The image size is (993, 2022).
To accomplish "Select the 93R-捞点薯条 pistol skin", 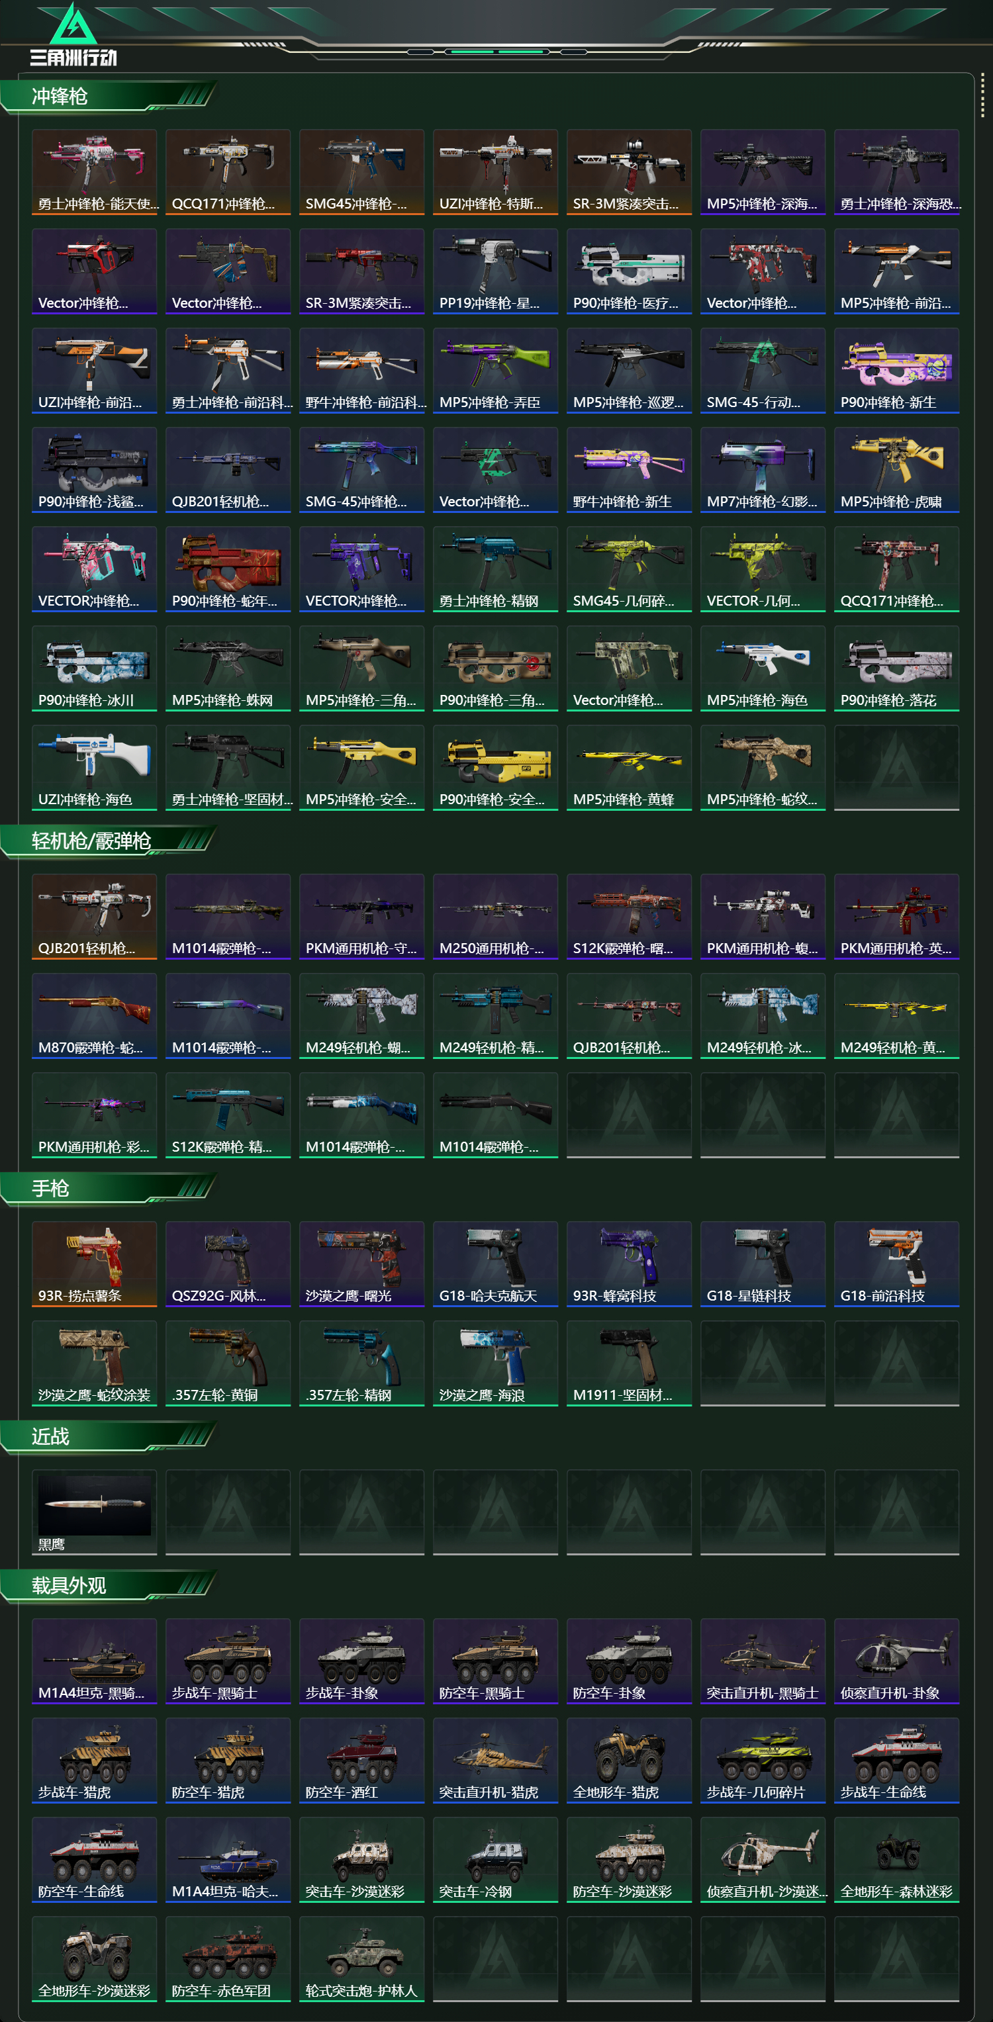I will (94, 1264).
